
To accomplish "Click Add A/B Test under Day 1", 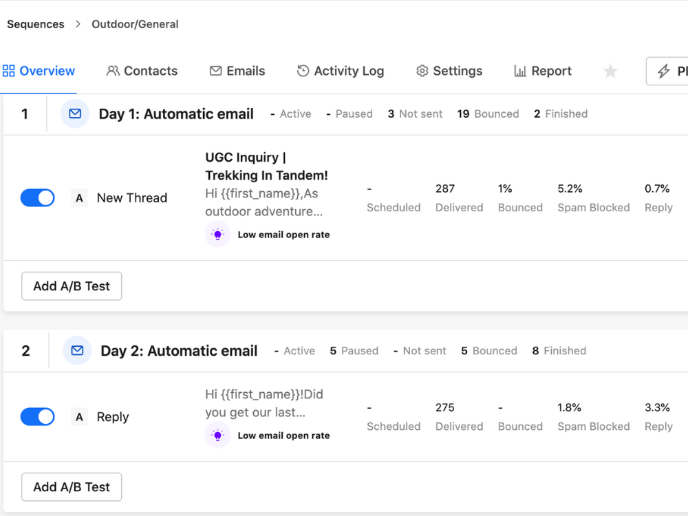I will (72, 286).
